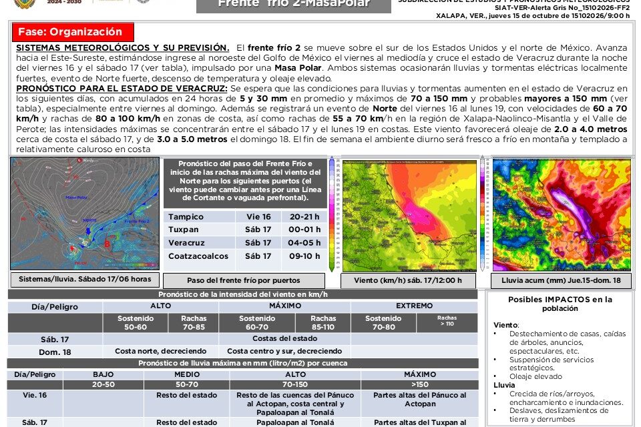Click 'SIAT-VER-Alerta Gris No_15102026-FF2' header line
Viewport: 641px width, 427px height.
coord(562,8)
